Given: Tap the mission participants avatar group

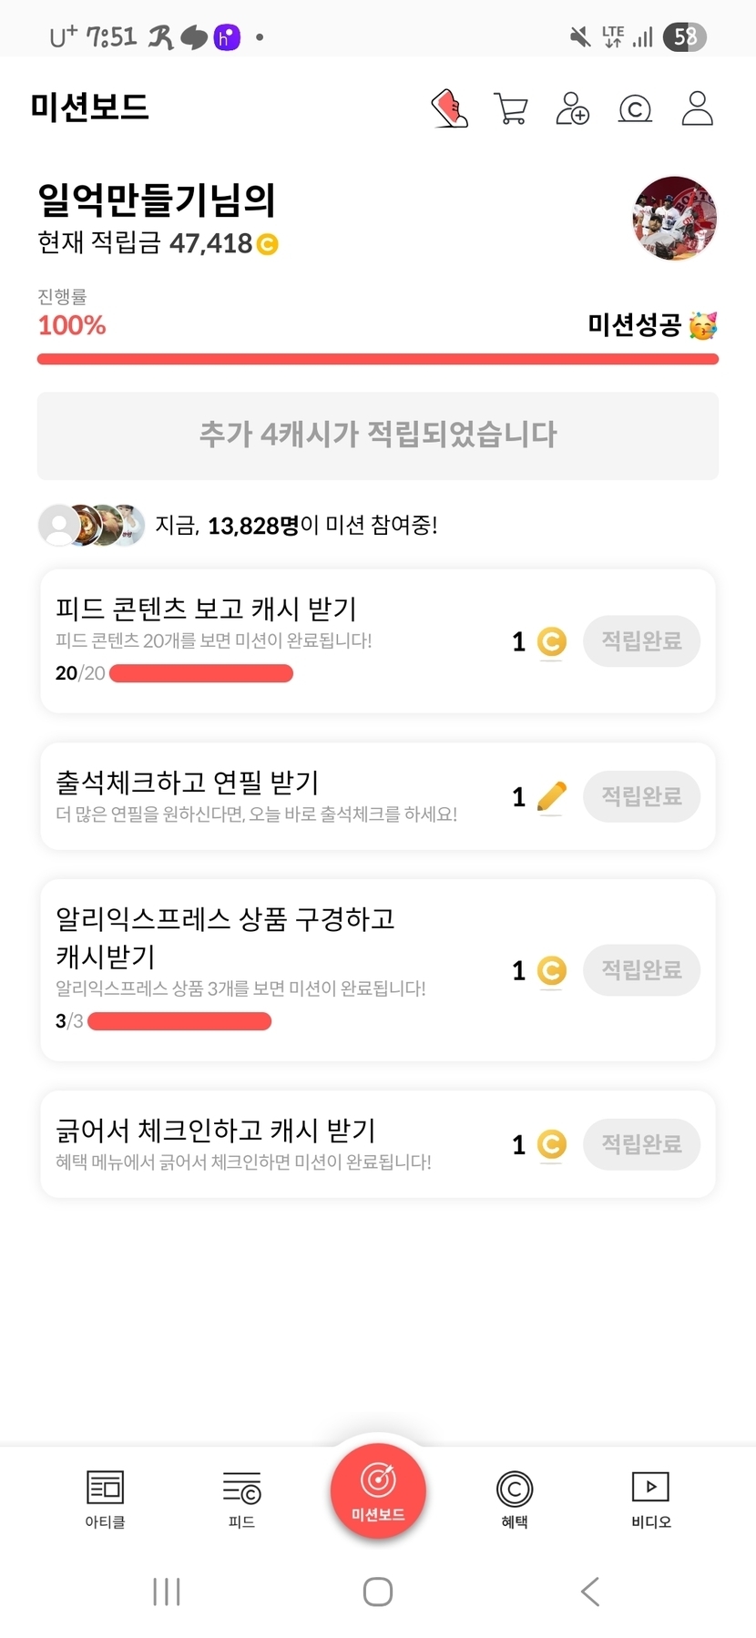Looking at the screenshot, I should (91, 525).
